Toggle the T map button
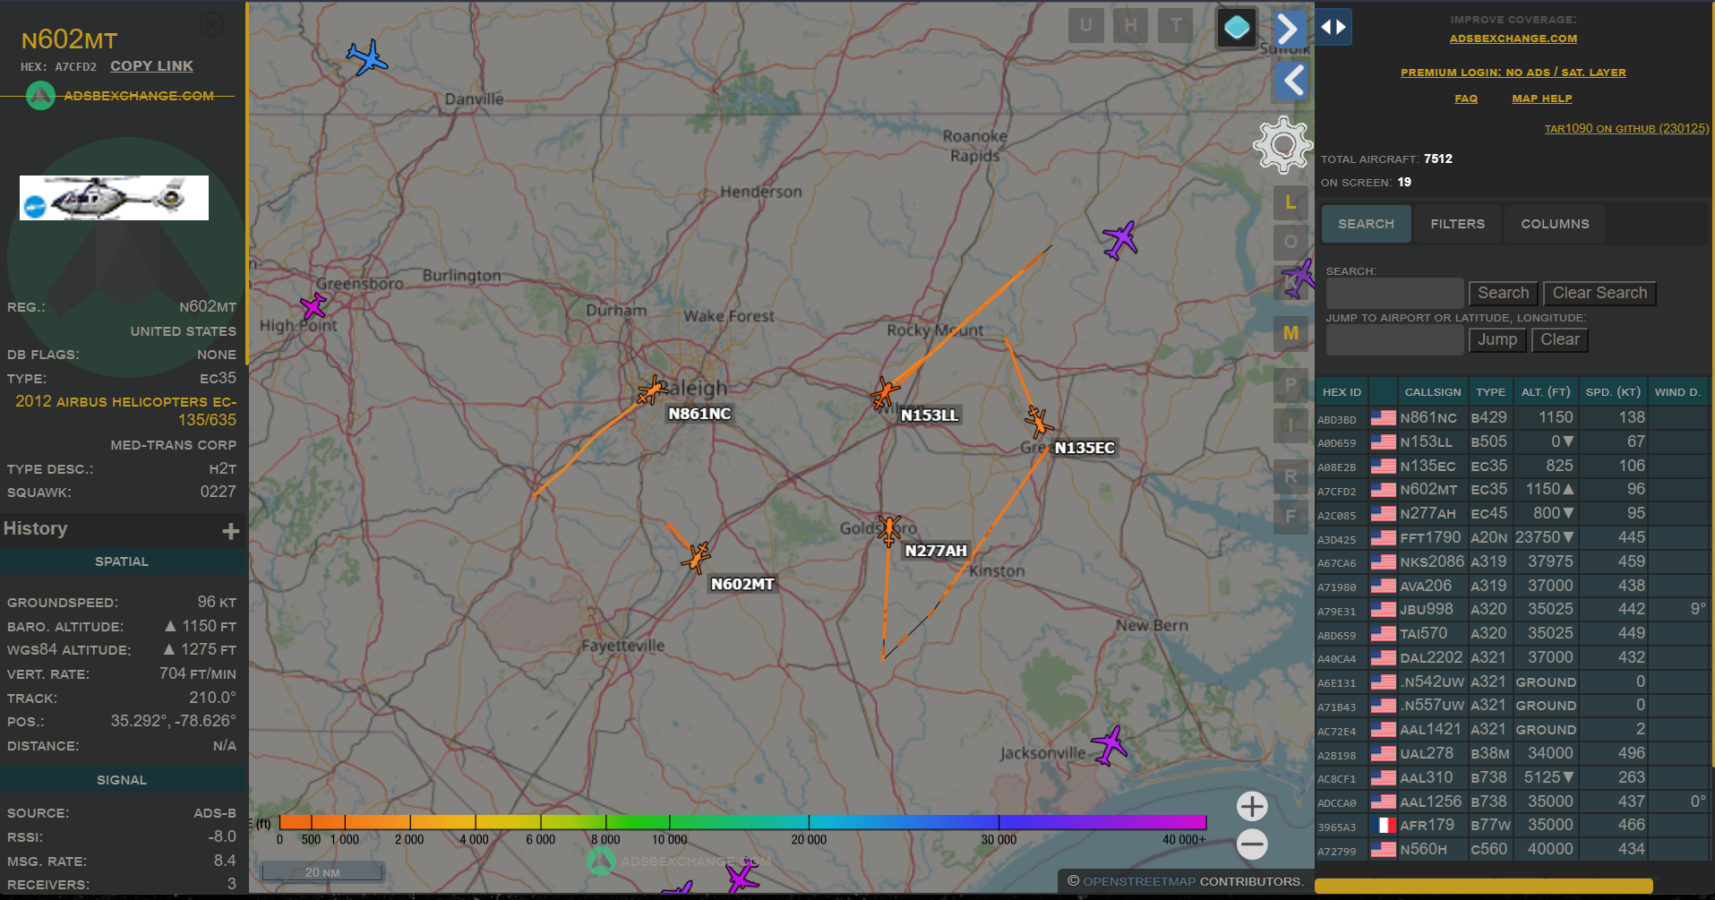This screenshot has width=1715, height=900. point(1176,25)
